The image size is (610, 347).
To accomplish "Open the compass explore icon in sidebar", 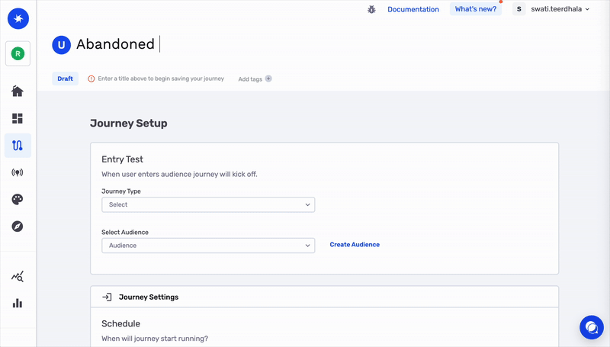I will point(18,227).
